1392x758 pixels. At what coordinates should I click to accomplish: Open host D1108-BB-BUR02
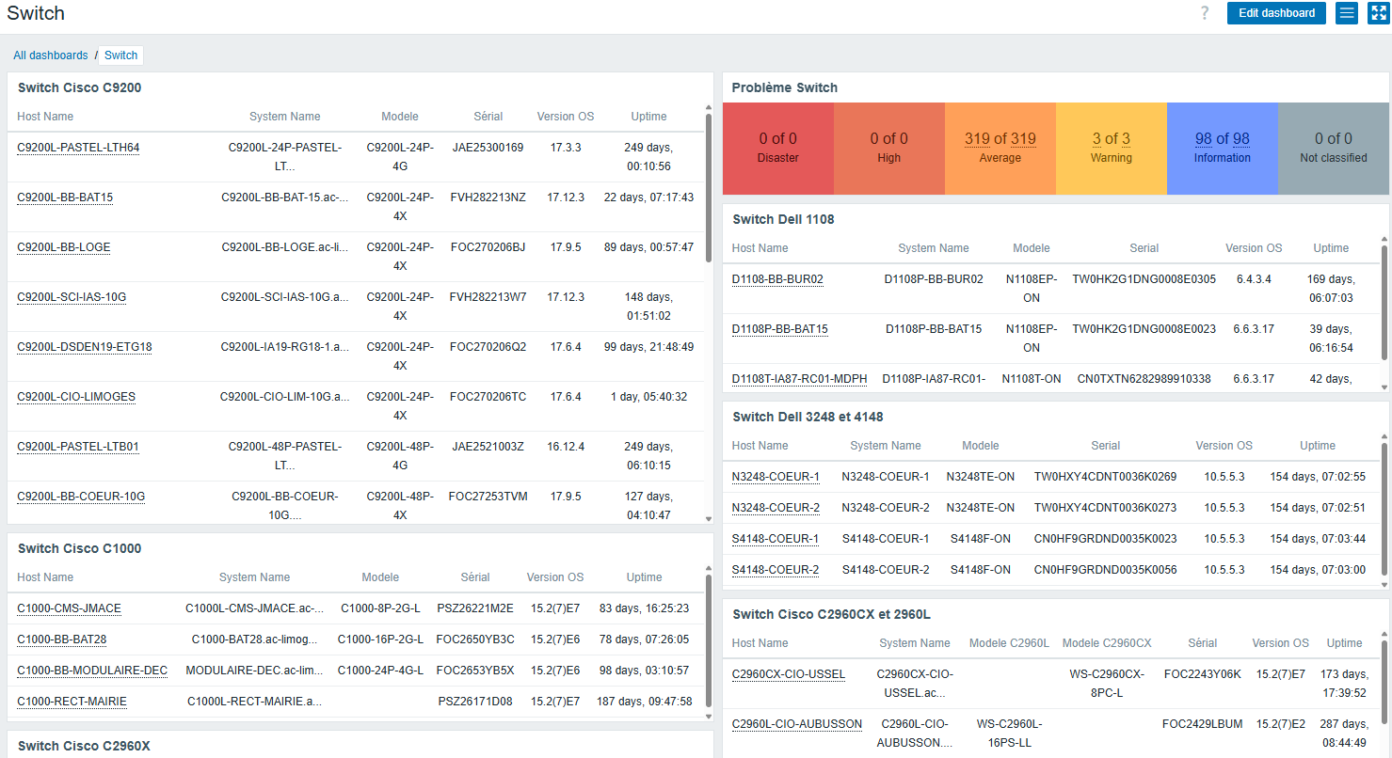click(777, 279)
